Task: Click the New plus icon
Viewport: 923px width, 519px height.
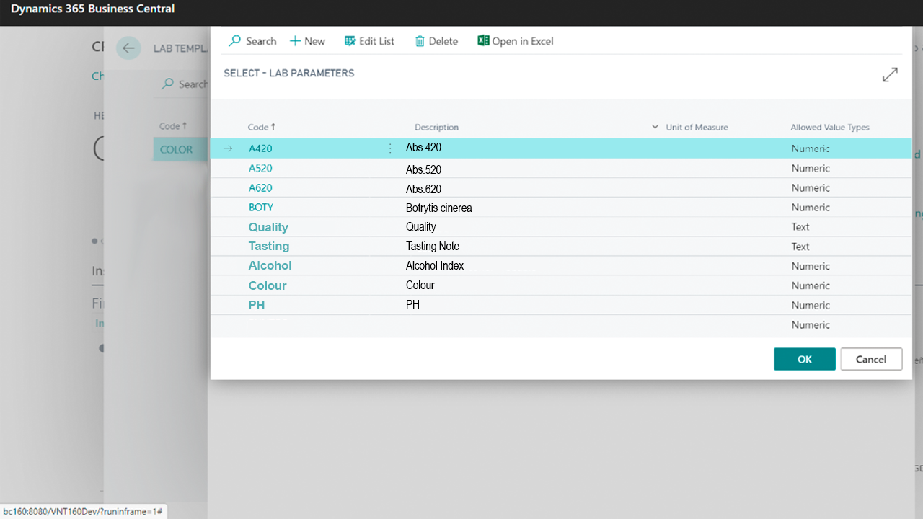Action: coord(295,41)
